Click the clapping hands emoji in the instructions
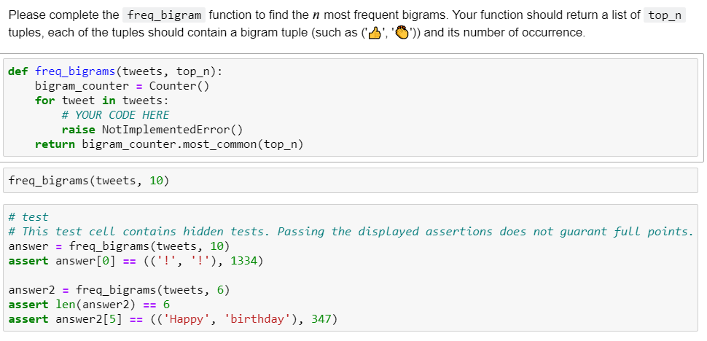 pos(402,34)
